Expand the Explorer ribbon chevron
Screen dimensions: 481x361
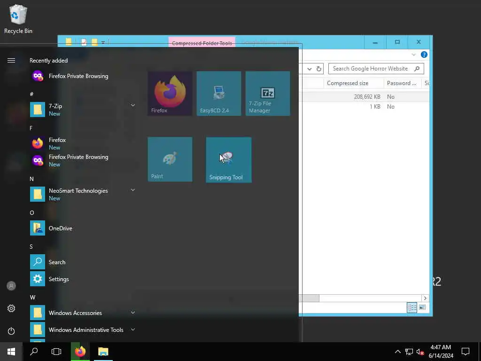point(413,55)
